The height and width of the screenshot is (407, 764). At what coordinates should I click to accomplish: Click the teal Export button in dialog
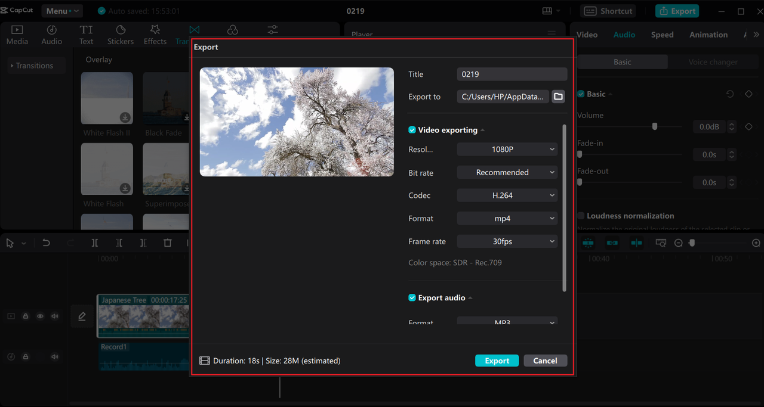pyautogui.click(x=497, y=361)
